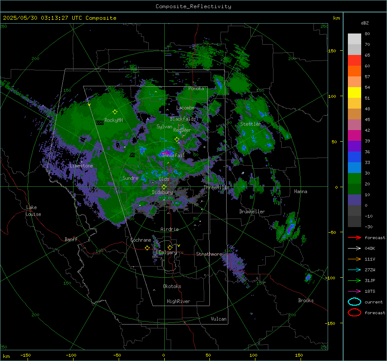Click the Didsbury label

(x=162, y=192)
